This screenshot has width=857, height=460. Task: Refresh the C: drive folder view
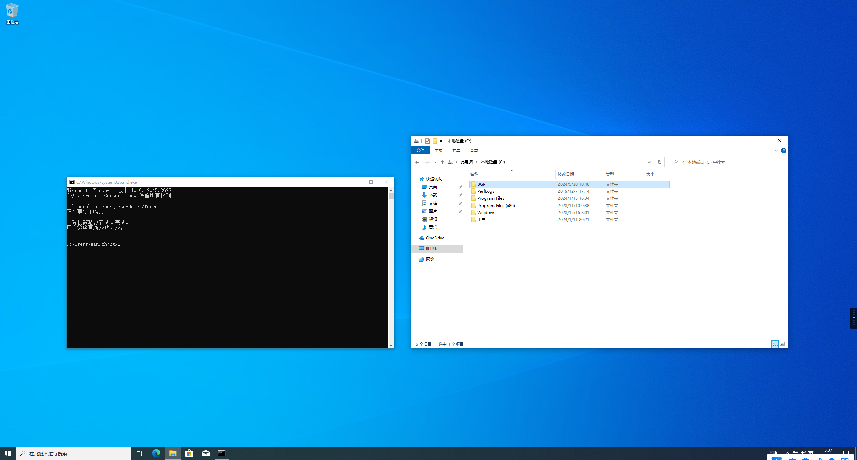tap(659, 162)
